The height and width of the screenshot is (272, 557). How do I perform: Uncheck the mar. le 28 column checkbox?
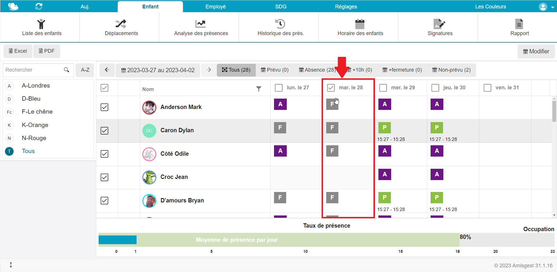coord(331,88)
